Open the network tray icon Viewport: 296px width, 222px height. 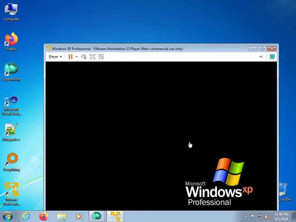tap(260, 217)
